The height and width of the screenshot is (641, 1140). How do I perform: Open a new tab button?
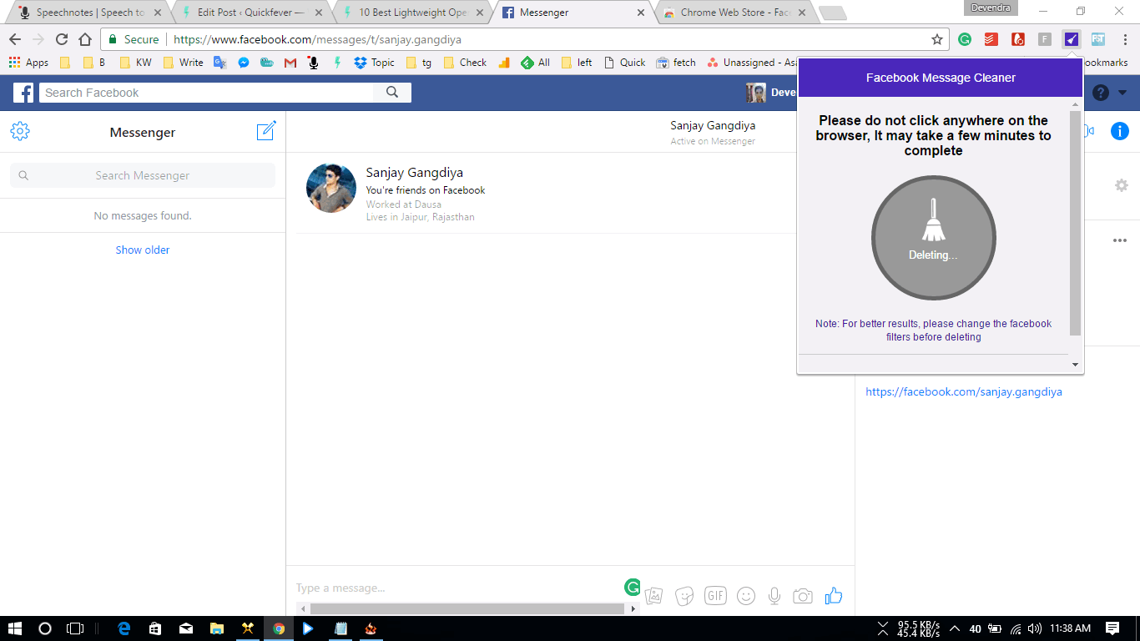click(x=832, y=13)
